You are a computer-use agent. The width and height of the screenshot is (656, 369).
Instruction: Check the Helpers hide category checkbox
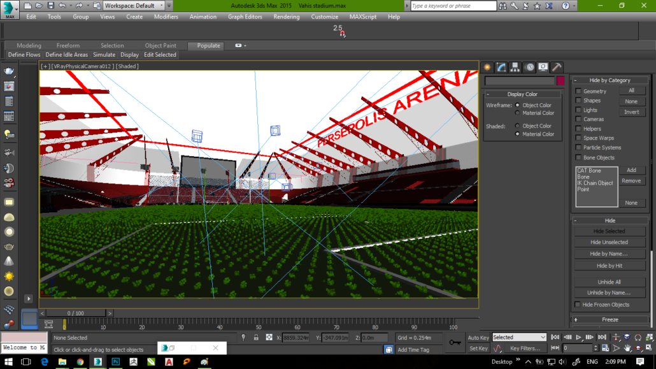[578, 129]
